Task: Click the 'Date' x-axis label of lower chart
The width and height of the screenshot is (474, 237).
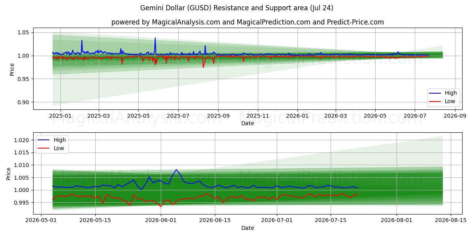Action: coord(248,228)
